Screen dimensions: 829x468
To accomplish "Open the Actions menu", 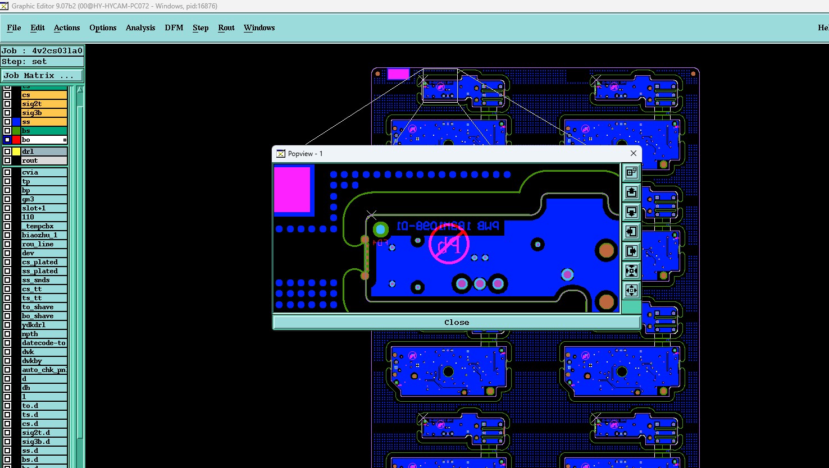I will point(67,27).
